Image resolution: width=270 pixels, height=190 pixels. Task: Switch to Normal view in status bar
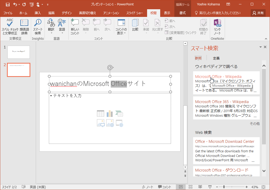coord(181,187)
